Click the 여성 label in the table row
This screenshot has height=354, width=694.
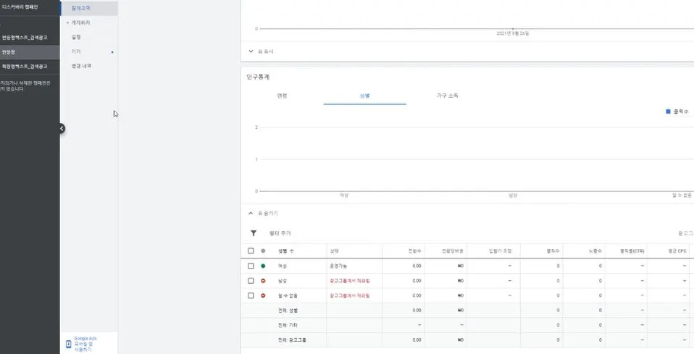point(283,266)
